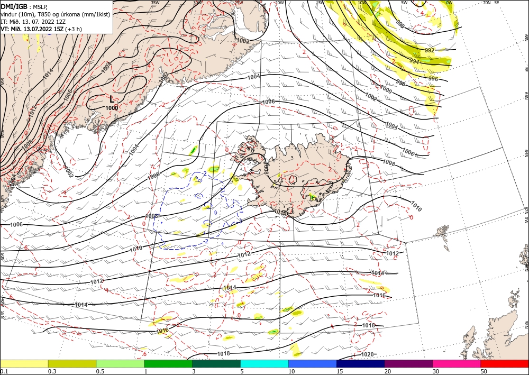Click the '994' isobar label
The width and height of the screenshot is (529, 375).
[414, 62]
